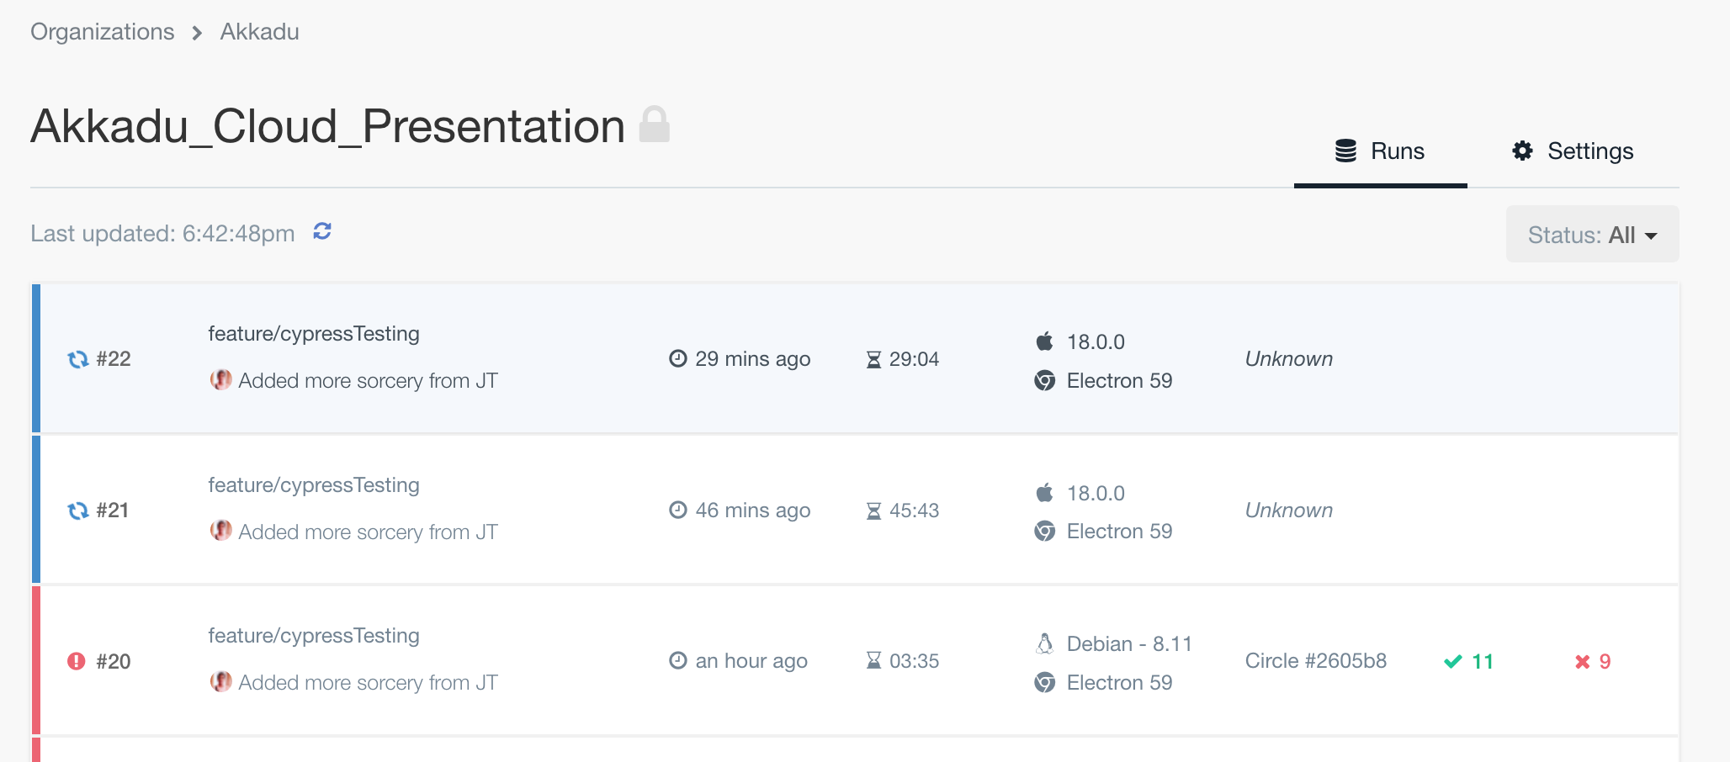Click the Electron browser icon in run #21
This screenshot has height=762, width=1730.
1044,532
